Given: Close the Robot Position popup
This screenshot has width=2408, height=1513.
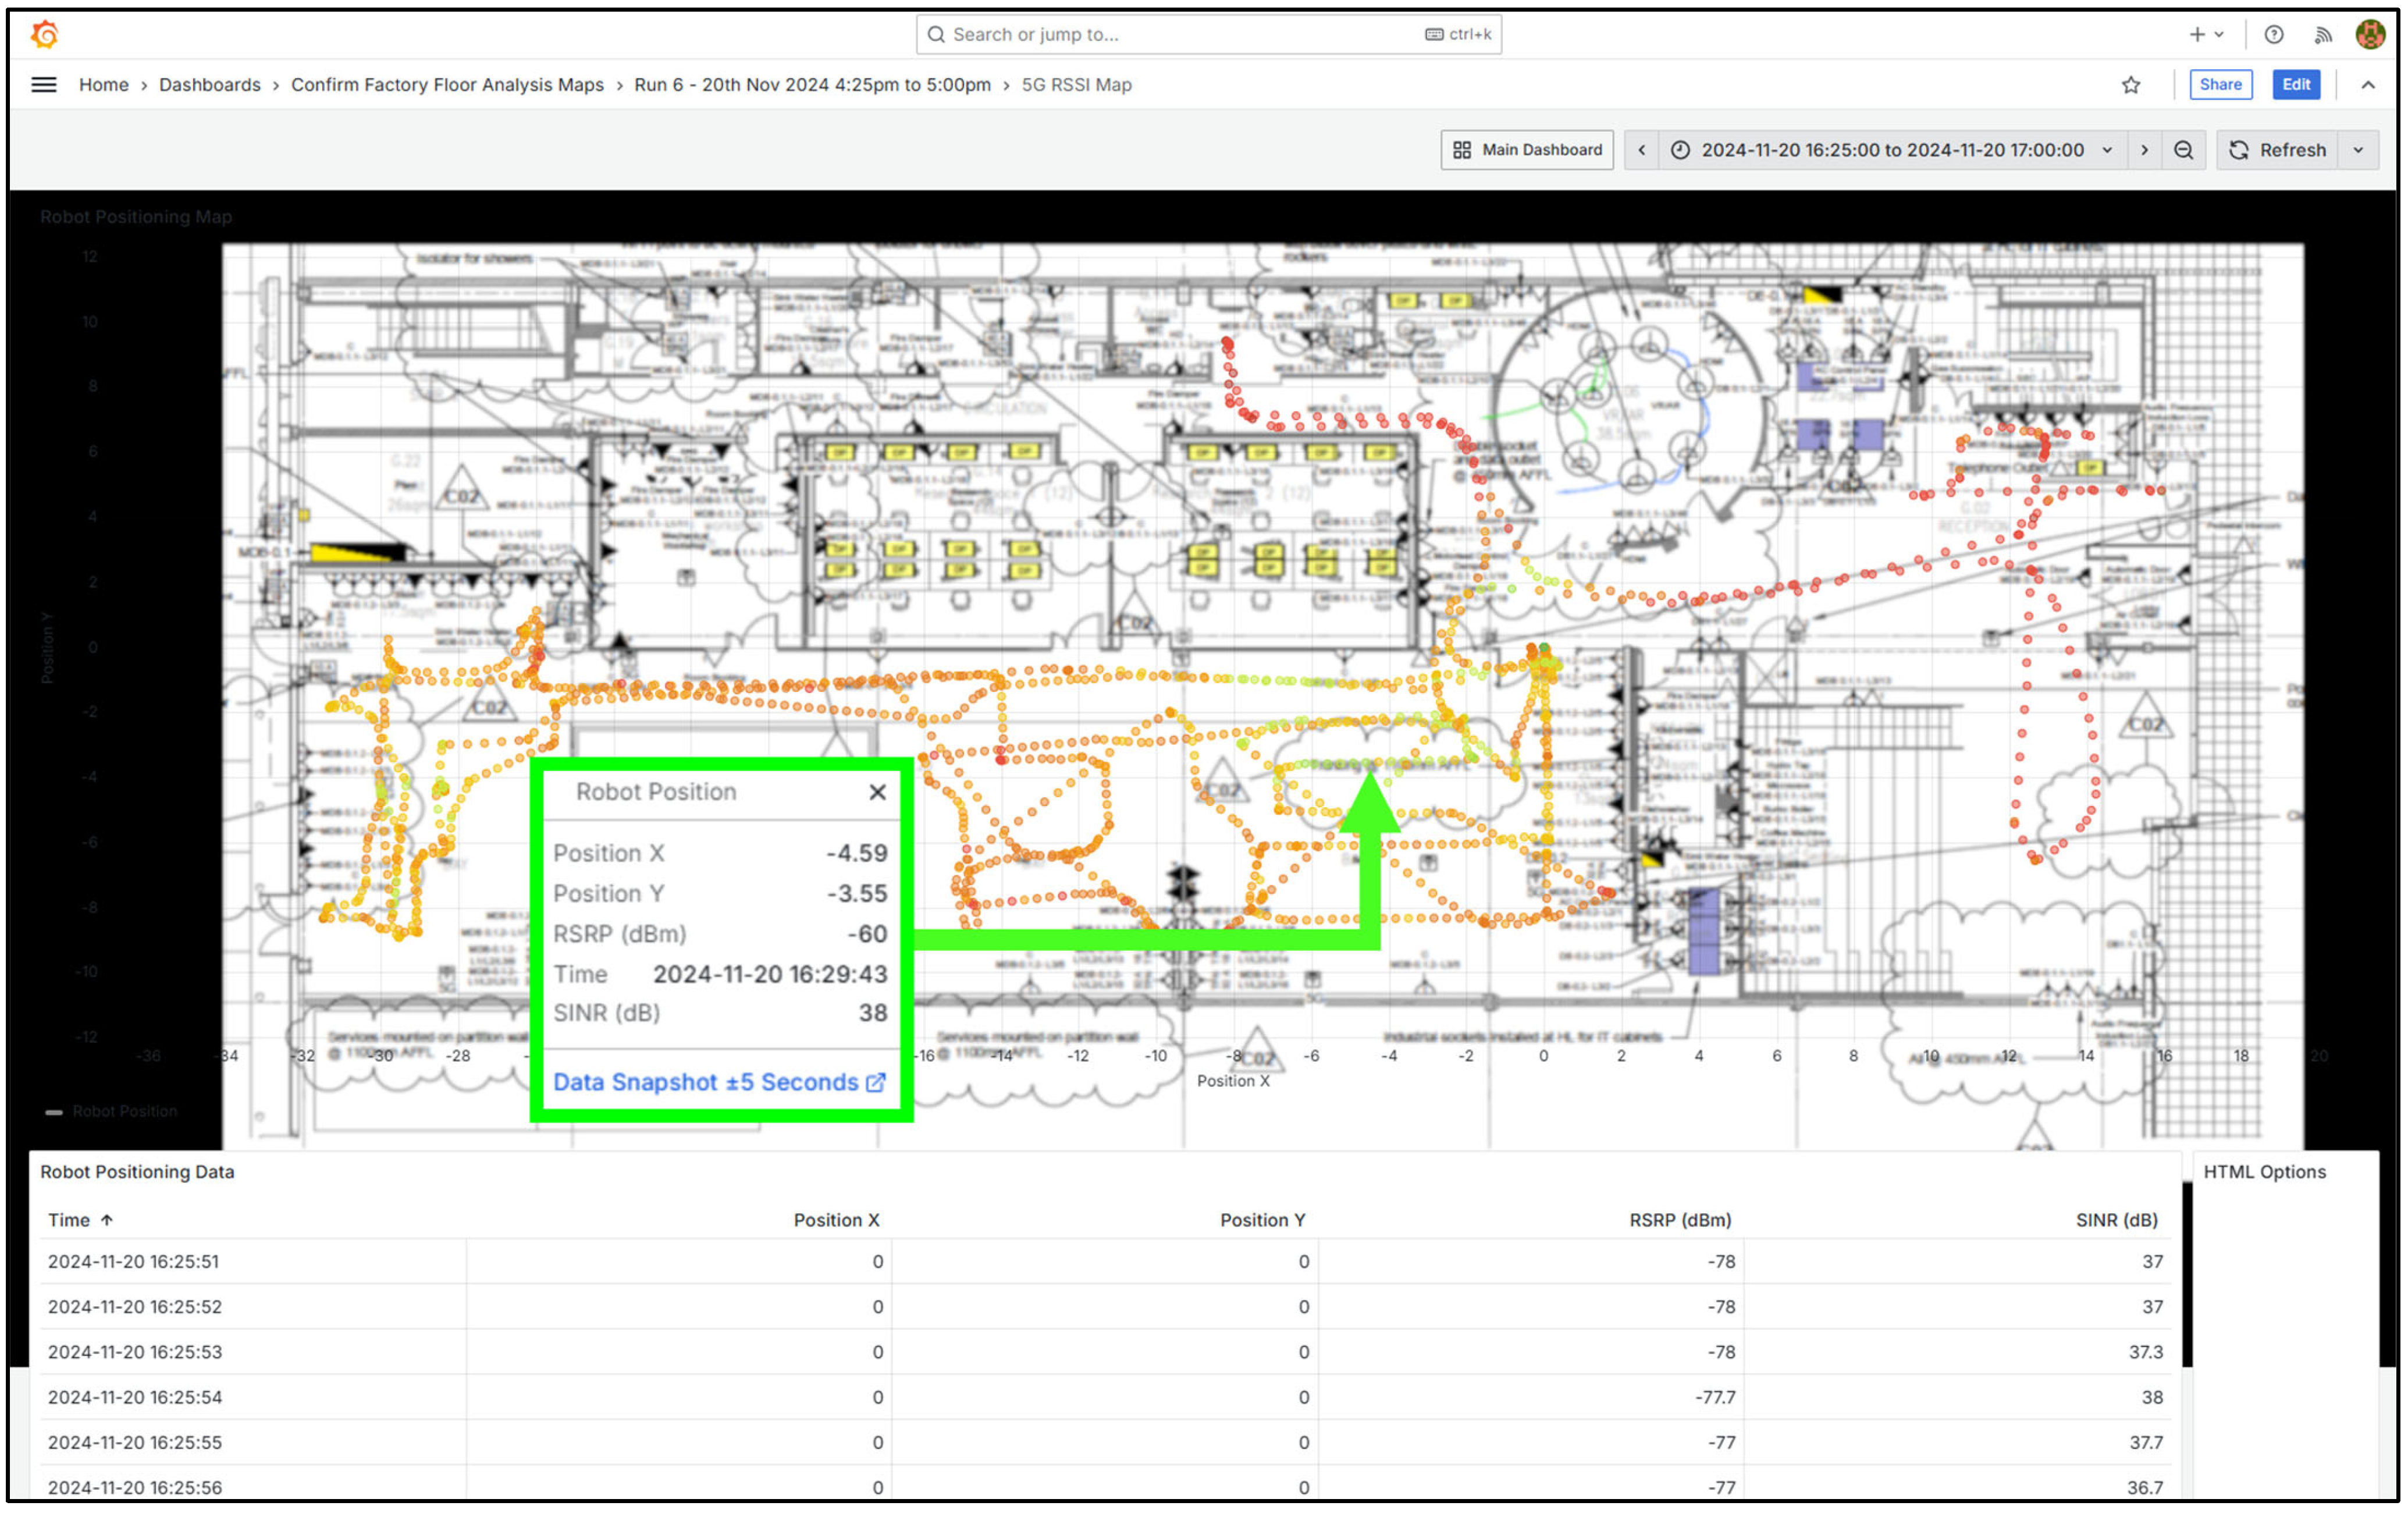Looking at the screenshot, I should [x=877, y=792].
